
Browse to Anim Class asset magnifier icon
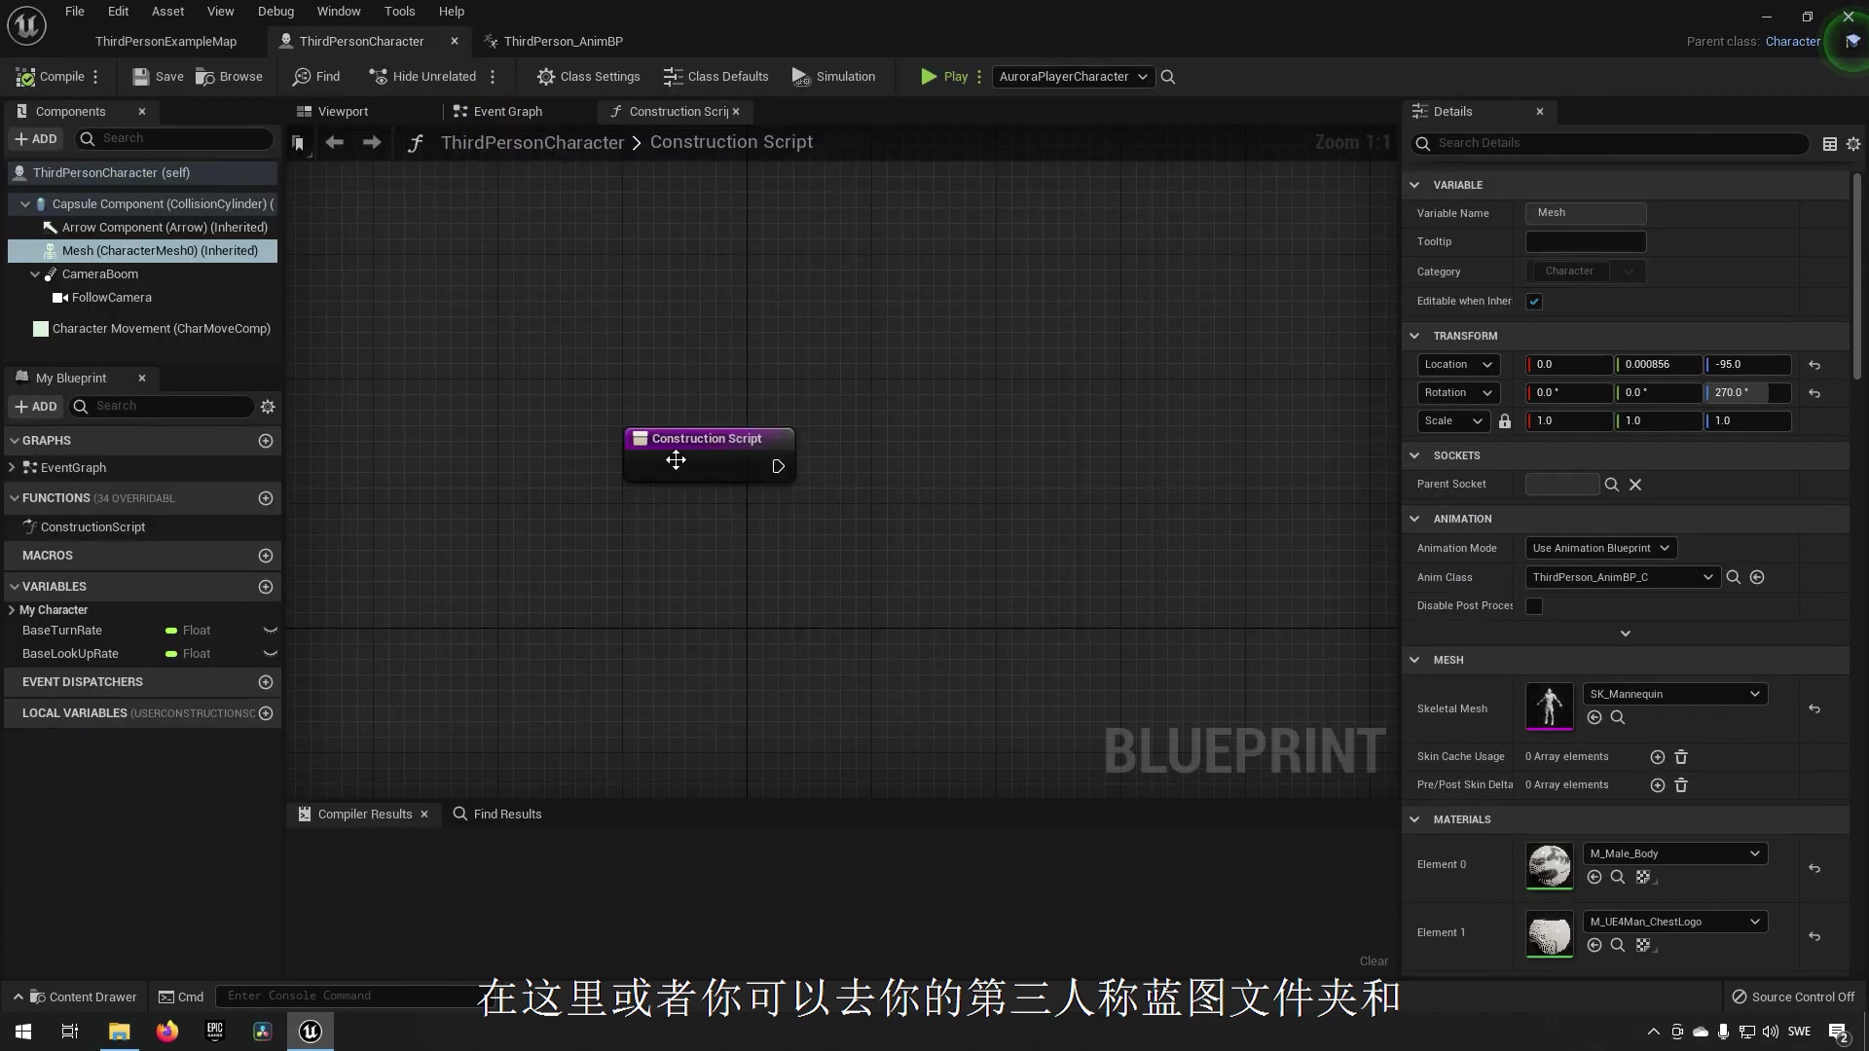coord(1734,577)
